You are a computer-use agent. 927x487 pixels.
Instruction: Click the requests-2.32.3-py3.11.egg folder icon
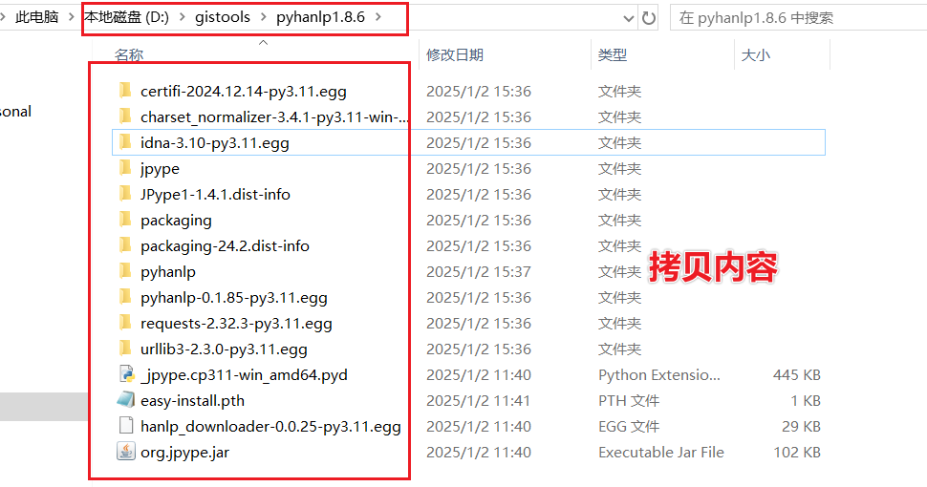[125, 323]
